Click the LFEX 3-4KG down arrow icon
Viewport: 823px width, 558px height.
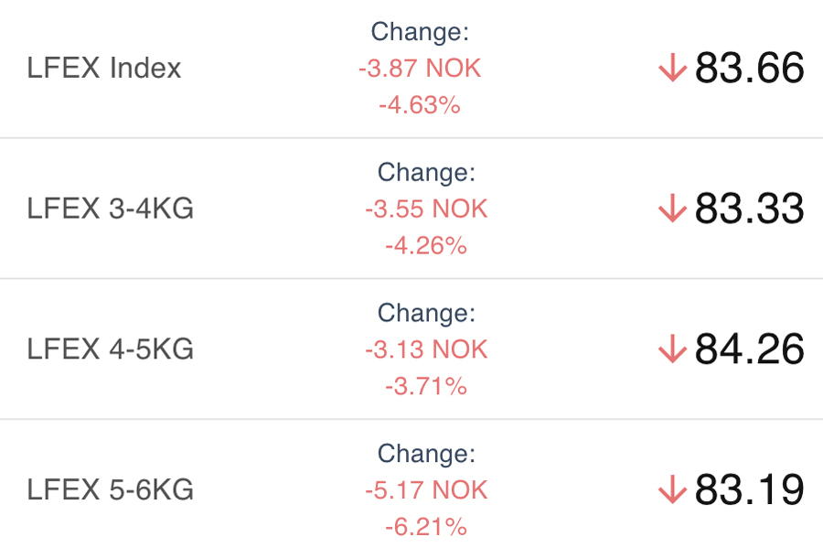[x=672, y=209]
